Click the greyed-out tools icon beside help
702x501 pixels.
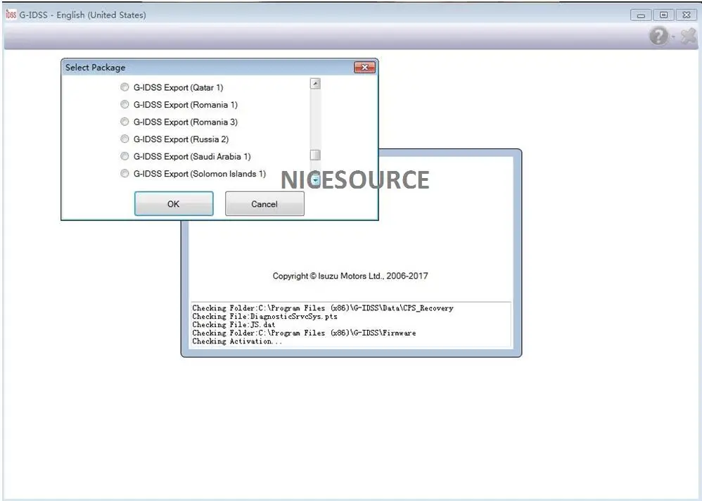689,36
